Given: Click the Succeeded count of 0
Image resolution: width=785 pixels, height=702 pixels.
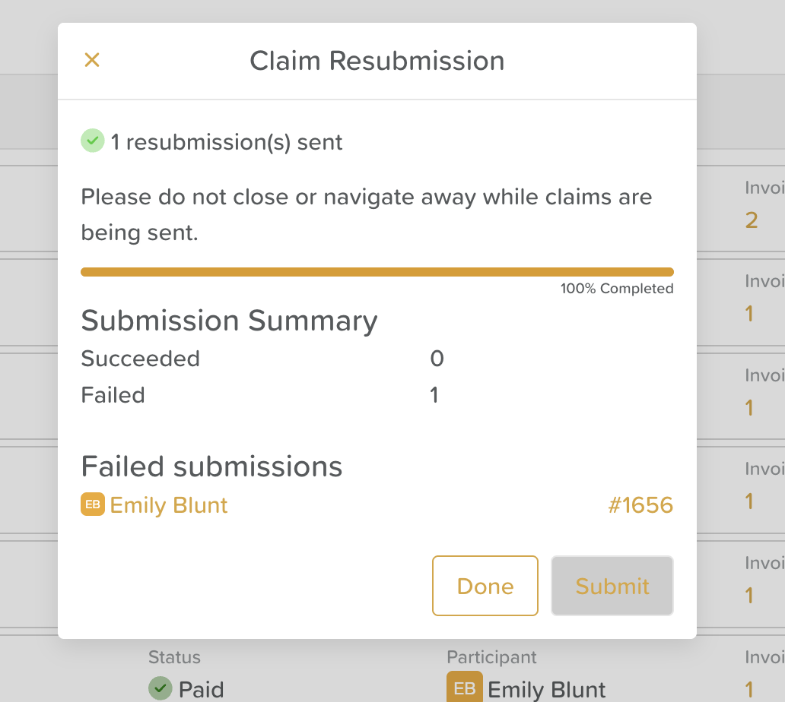Looking at the screenshot, I should tap(437, 359).
